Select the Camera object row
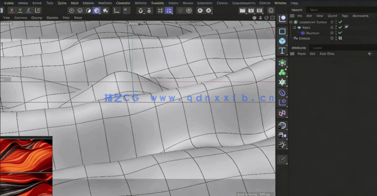The image size is (377, 196). (304, 38)
